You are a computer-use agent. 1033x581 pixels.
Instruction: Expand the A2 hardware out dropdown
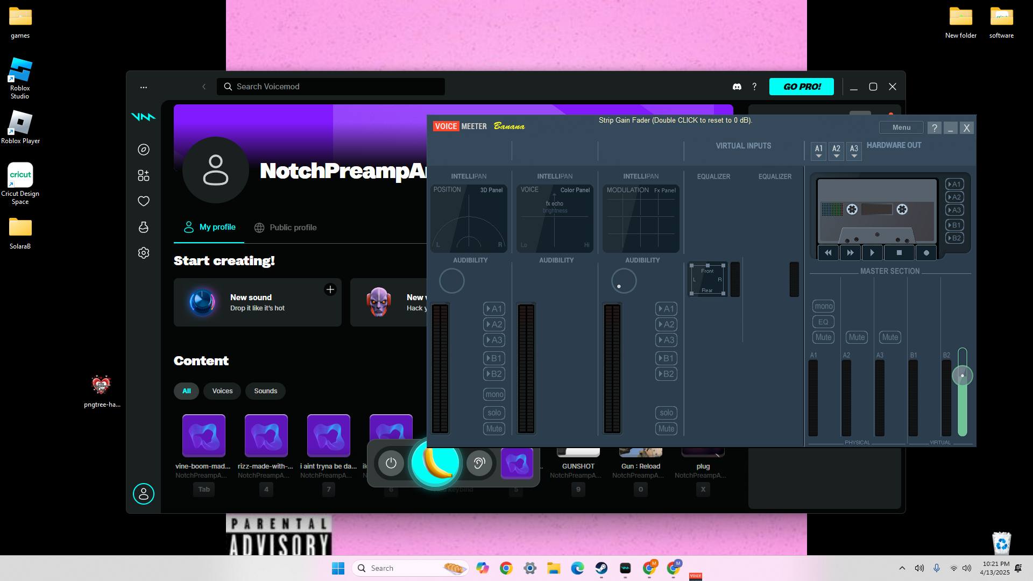836,151
